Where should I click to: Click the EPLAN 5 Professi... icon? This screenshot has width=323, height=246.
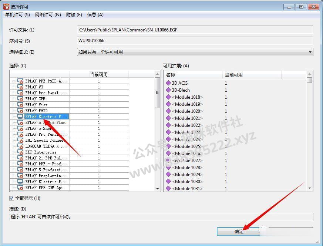point(20,170)
